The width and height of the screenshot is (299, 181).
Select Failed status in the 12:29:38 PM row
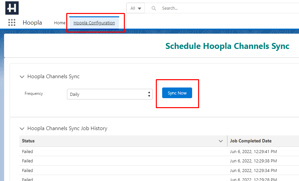[x=27, y=161]
